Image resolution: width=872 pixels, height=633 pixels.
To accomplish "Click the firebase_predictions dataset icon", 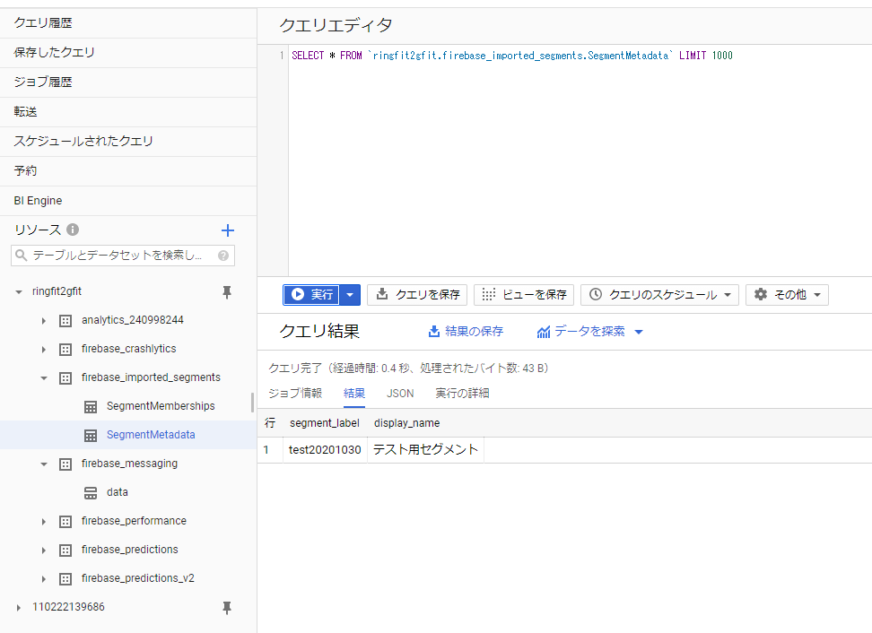I will (x=65, y=551).
